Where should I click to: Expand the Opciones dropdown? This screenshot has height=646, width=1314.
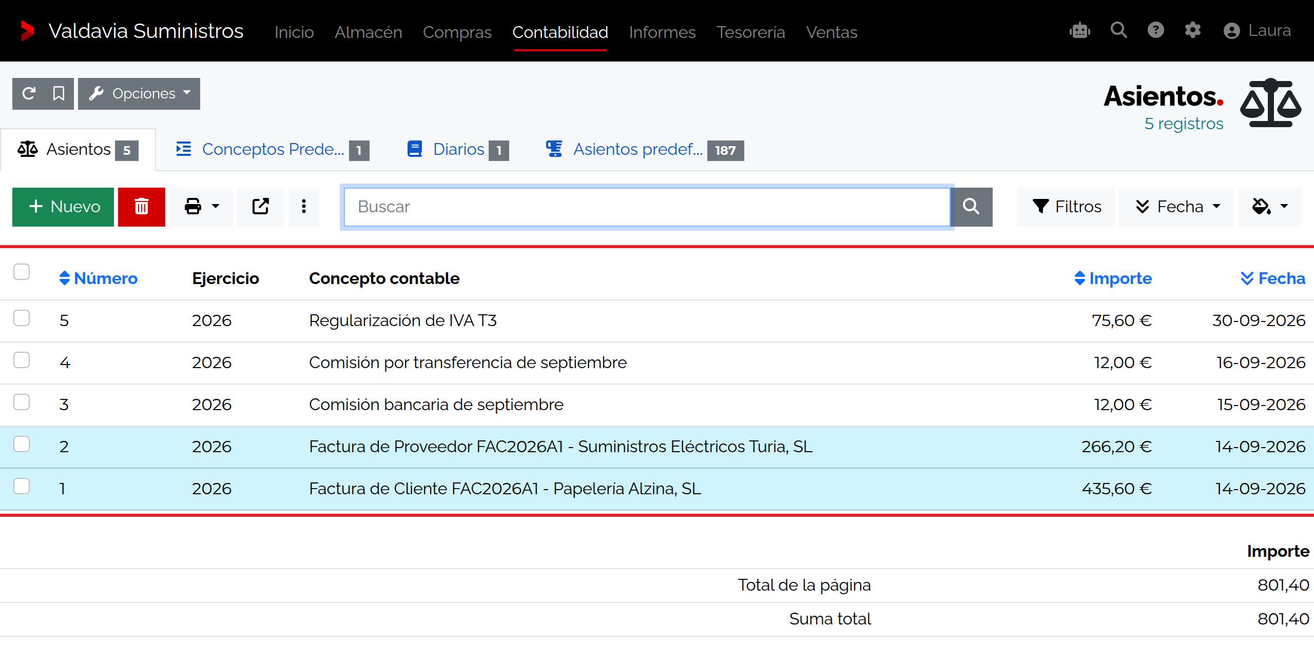click(x=139, y=94)
